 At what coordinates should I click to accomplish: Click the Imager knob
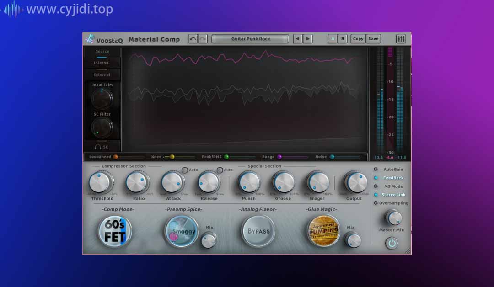(x=318, y=182)
